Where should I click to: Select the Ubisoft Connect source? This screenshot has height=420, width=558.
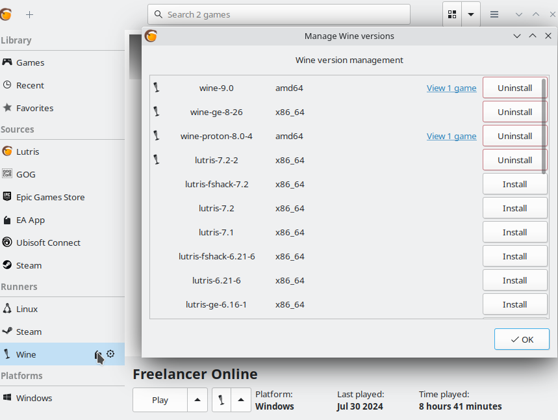coord(62,243)
